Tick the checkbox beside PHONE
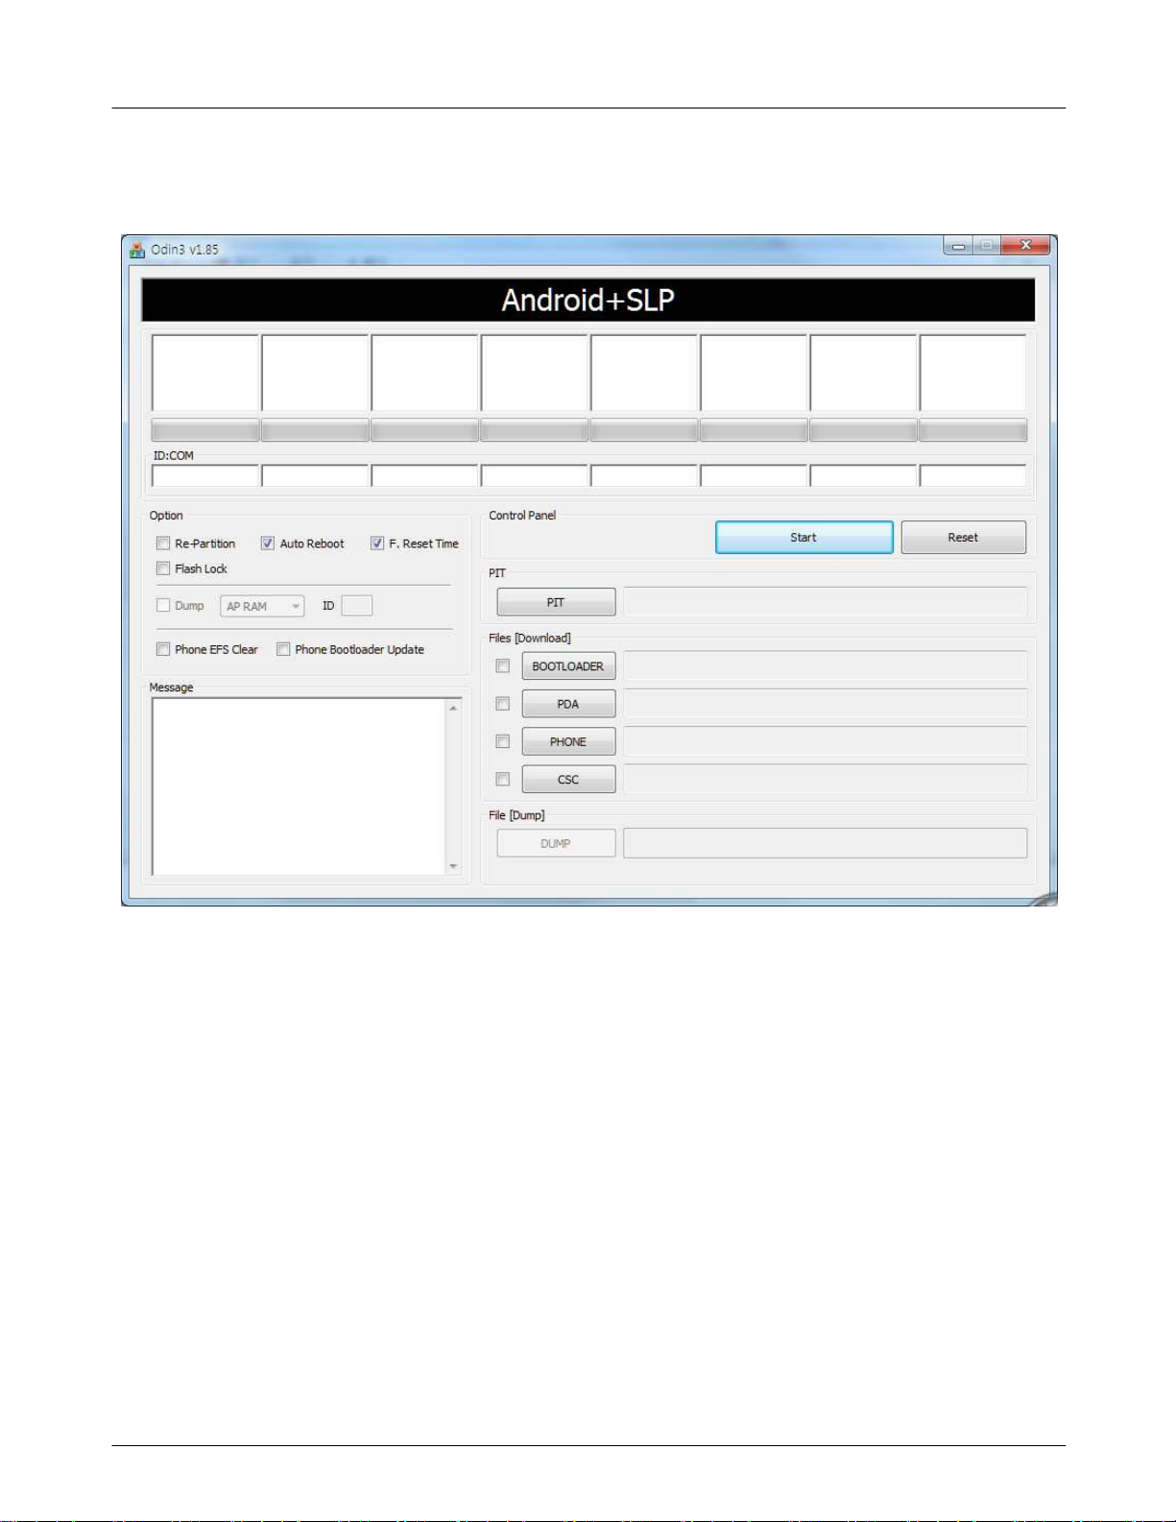The image size is (1176, 1522). coord(502,741)
